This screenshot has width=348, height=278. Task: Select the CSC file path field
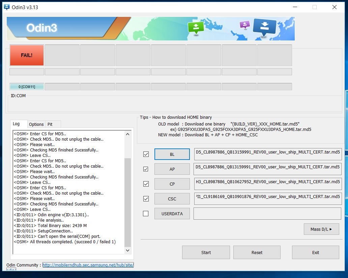click(x=268, y=199)
